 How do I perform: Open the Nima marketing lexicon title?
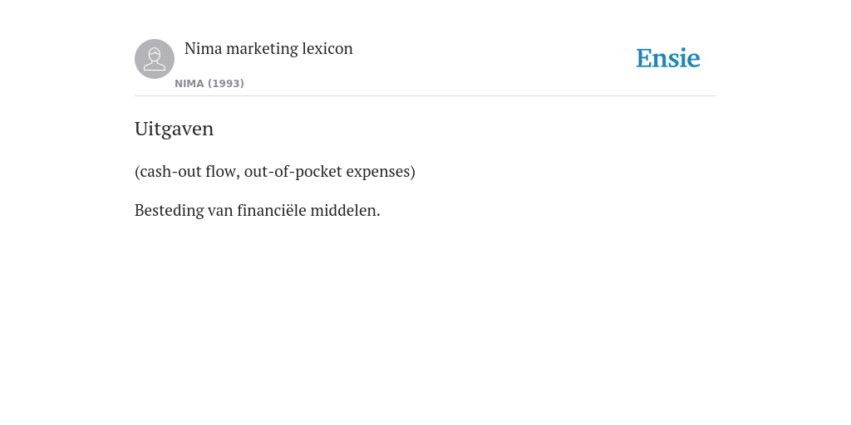click(268, 48)
